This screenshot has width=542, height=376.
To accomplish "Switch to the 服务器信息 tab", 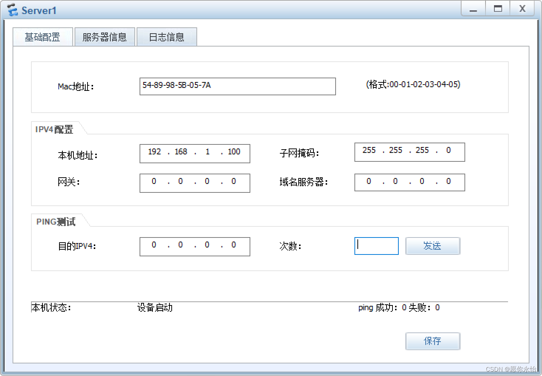I will (x=104, y=37).
